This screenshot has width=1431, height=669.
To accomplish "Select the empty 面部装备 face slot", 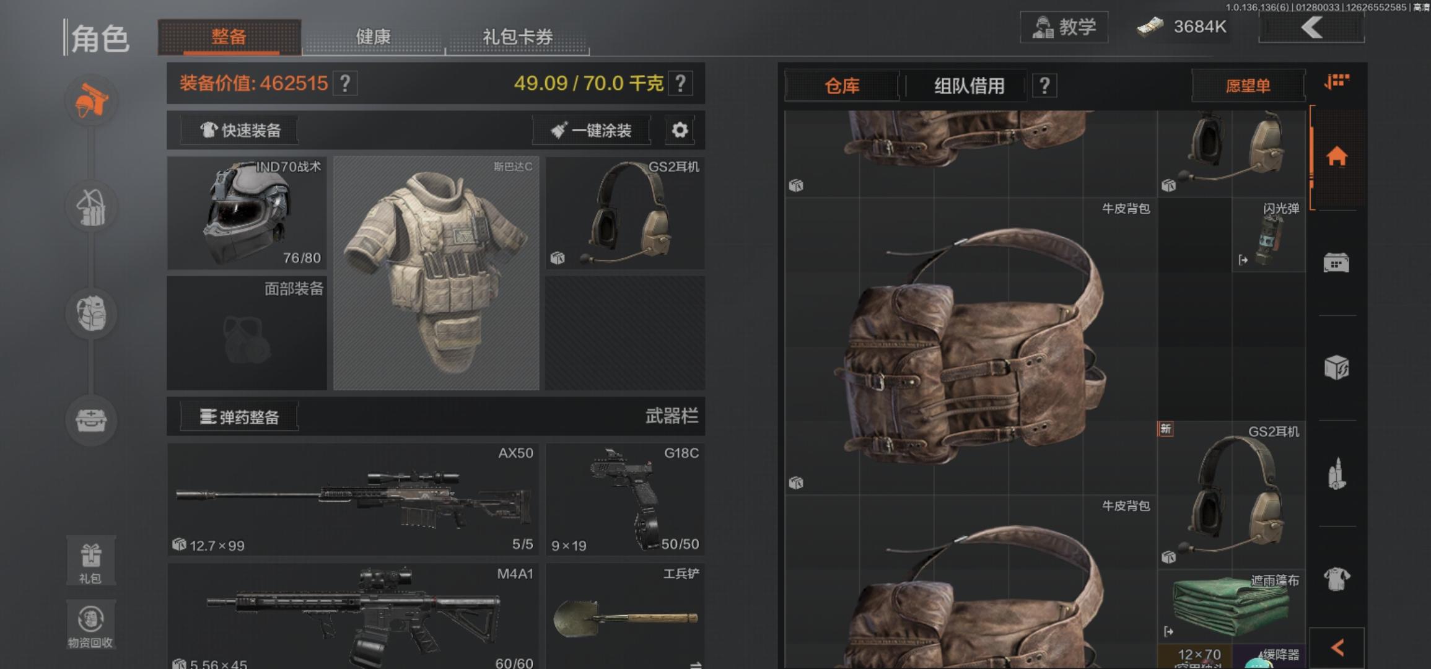I will pos(247,333).
